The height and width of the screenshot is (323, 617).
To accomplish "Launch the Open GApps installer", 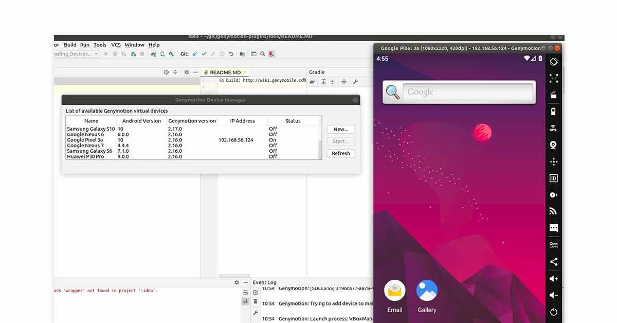I will [553, 244].
